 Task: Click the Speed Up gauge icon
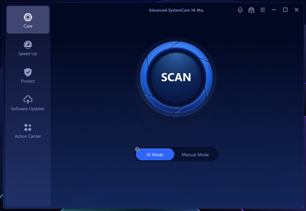(28, 45)
